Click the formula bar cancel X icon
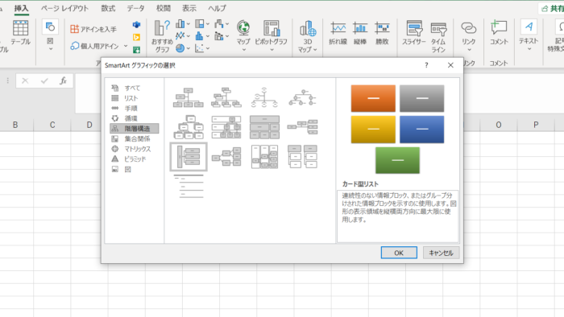Screen dimensions: 564x317 click(x=25, y=80)
